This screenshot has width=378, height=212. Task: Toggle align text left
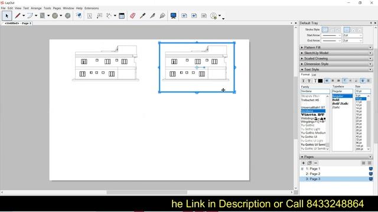click(x=327, y=81)
